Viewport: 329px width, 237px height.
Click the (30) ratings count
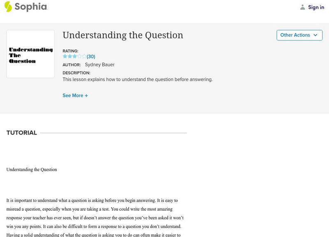(x=91, y=57)
